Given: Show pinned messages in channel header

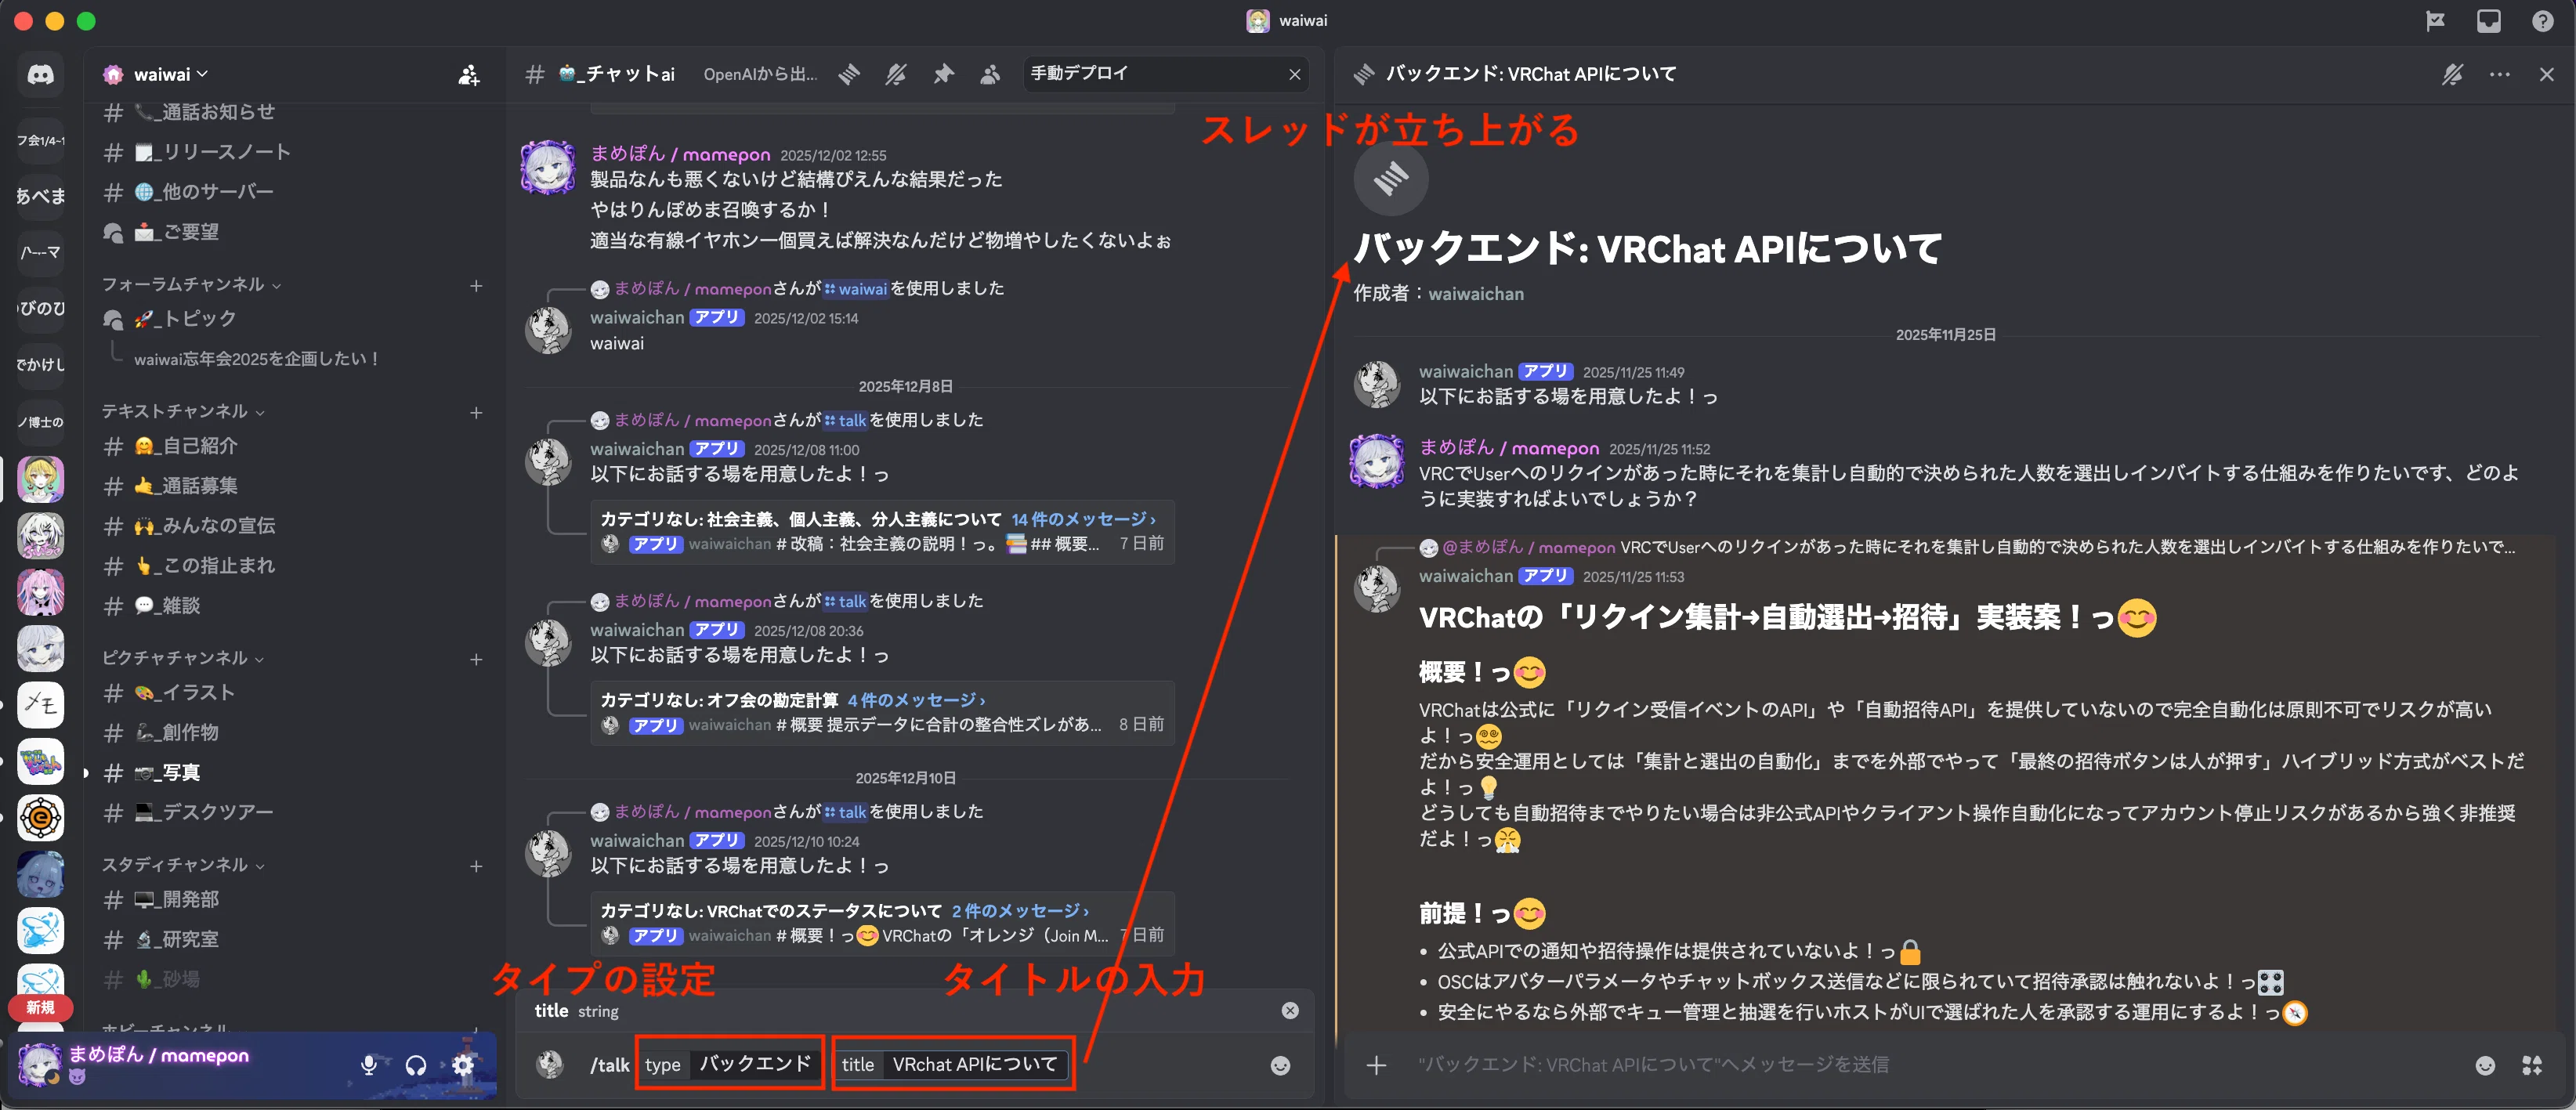Looking at the screenshot, I should click(943, 74).
